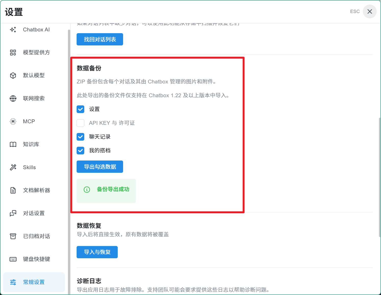The height and width of the screenshot is (295, 381).
Task: Close the settings dialog with X
Action: (370, 11)
